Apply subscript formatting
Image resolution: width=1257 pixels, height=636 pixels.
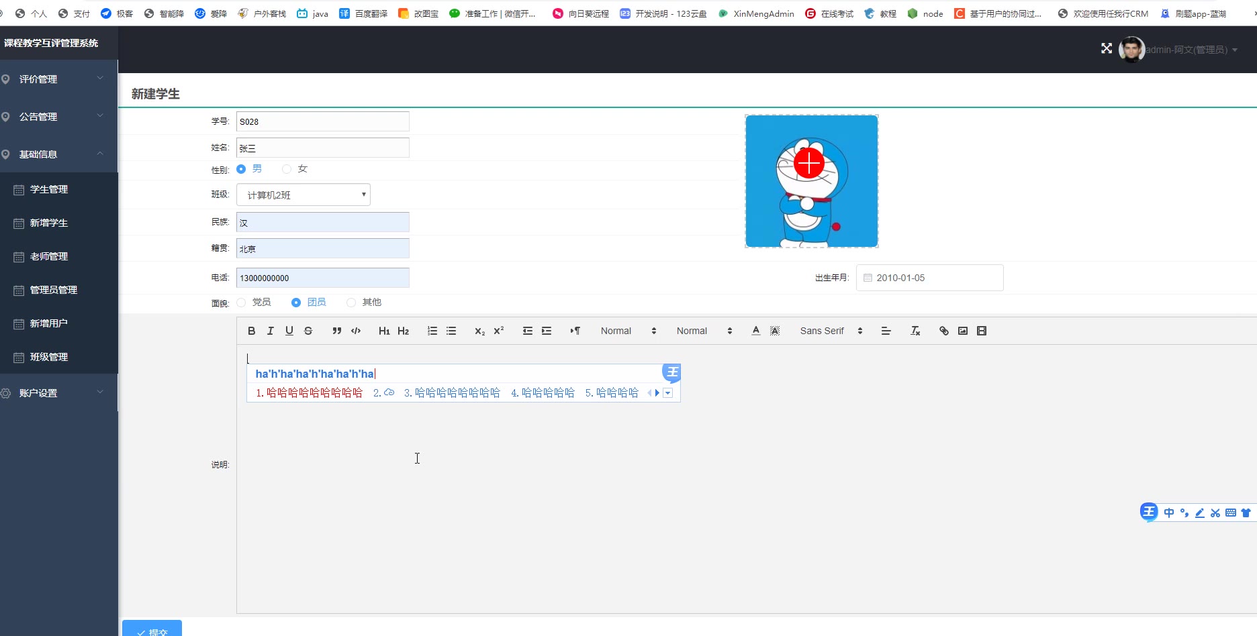point(479,331)
